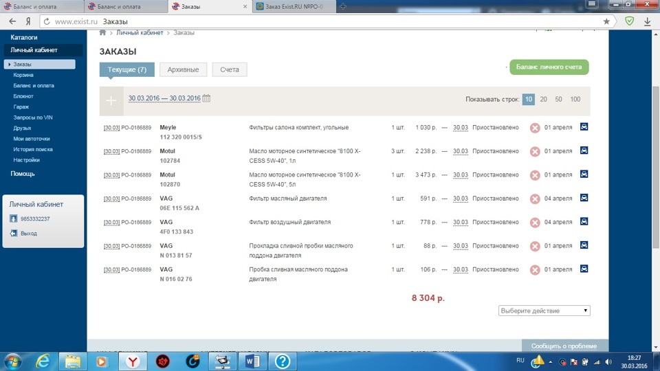
Task: Click car icon for 88 р. gasket row
Action: 584,245
